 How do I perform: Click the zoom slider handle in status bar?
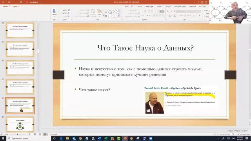[x=17, y=134]
